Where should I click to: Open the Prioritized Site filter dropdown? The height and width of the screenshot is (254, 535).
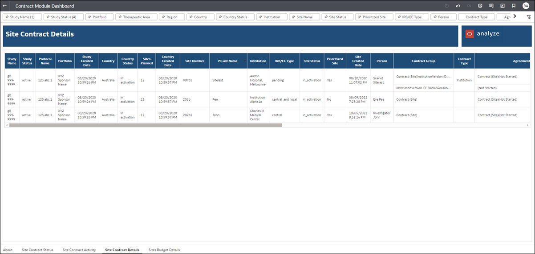coord(374,17)
